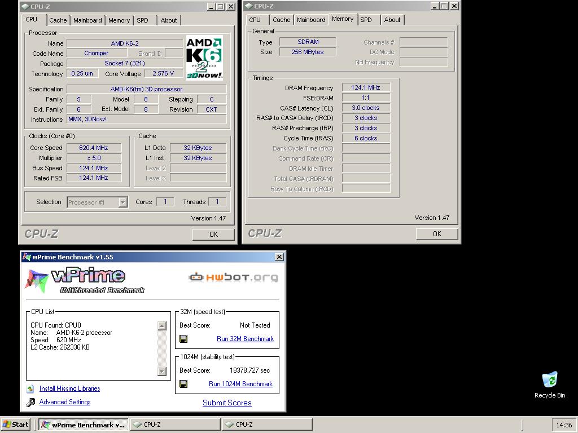Click the Package field Socket 7 (321)

[x=125, y=63]
